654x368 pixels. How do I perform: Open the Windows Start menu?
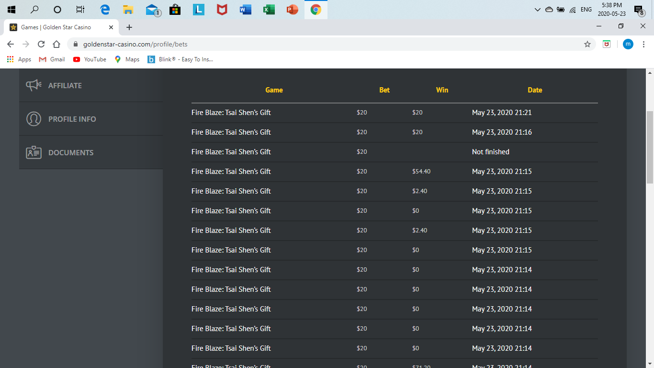coord(11,10)
